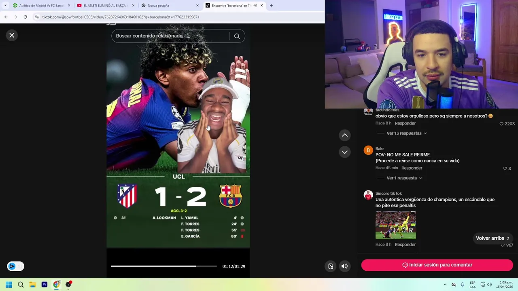Open "Sincero tik tok" profile name
The height and width of the screenshot is (291, 518).
pyautogui.click(x=388, y=194)
